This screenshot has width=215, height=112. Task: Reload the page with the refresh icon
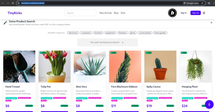click(x=13, y=3)
